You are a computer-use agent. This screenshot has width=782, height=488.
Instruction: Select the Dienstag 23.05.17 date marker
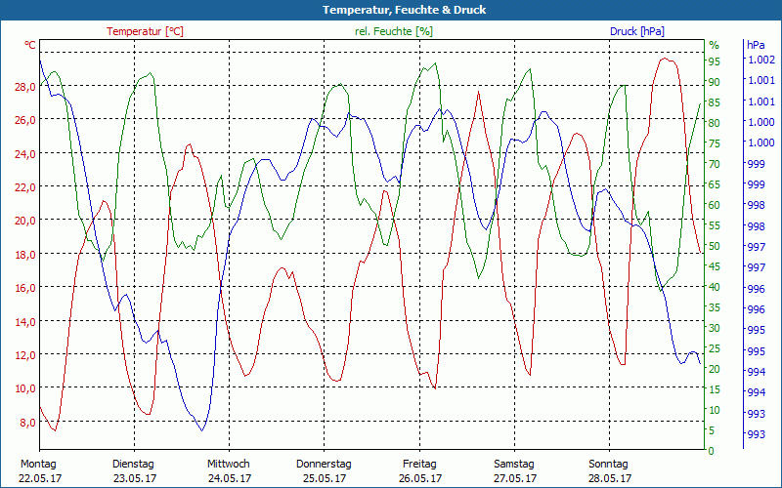pos(134,470)
